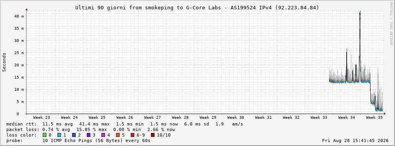
Task: Click the timestamp Fri Aug 28 15:41:45 2026
Action: tap(355, 140)
